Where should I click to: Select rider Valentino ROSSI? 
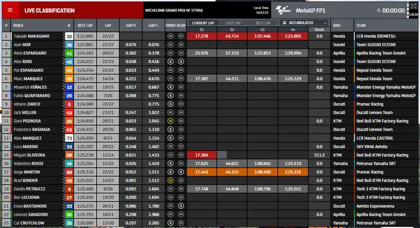(x=29, y=163)
